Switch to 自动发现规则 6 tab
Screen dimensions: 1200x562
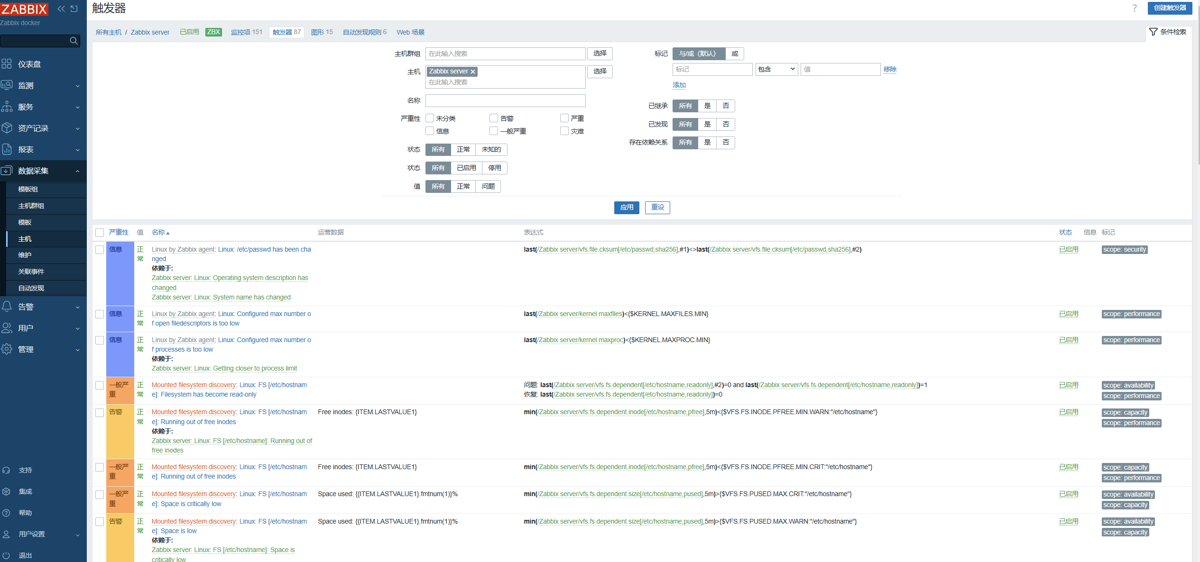(364, 32)
